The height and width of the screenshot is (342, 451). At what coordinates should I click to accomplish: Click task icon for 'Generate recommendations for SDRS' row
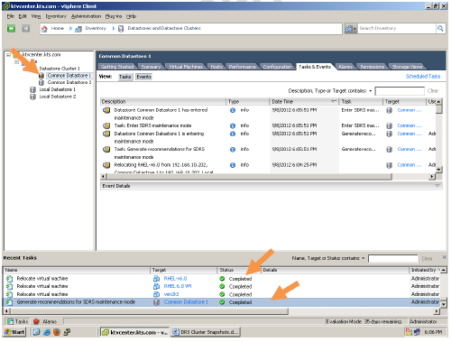(9, 302)
